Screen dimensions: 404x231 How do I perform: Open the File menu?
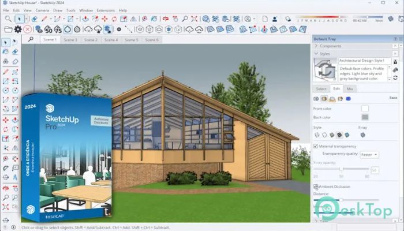pos(6,10)
